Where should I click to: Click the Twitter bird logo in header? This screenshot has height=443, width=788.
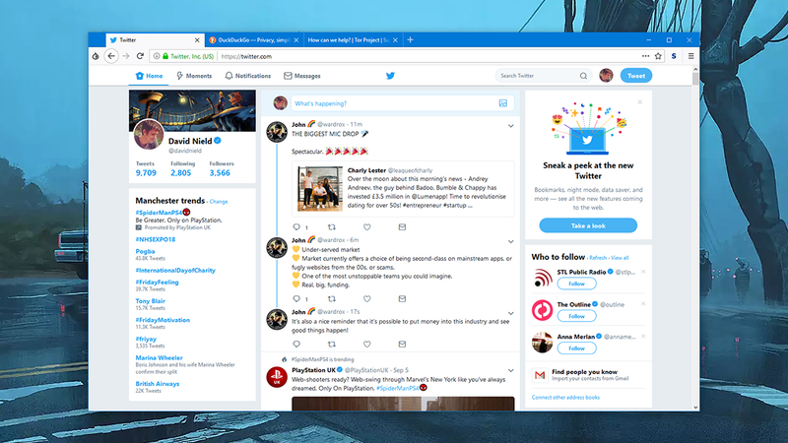[x=390, y=76]
